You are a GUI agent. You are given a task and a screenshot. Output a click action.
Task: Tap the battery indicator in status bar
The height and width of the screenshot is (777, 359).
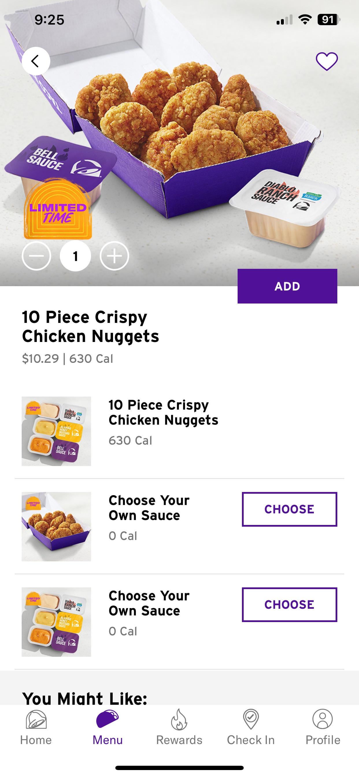(x=328, y=20)
